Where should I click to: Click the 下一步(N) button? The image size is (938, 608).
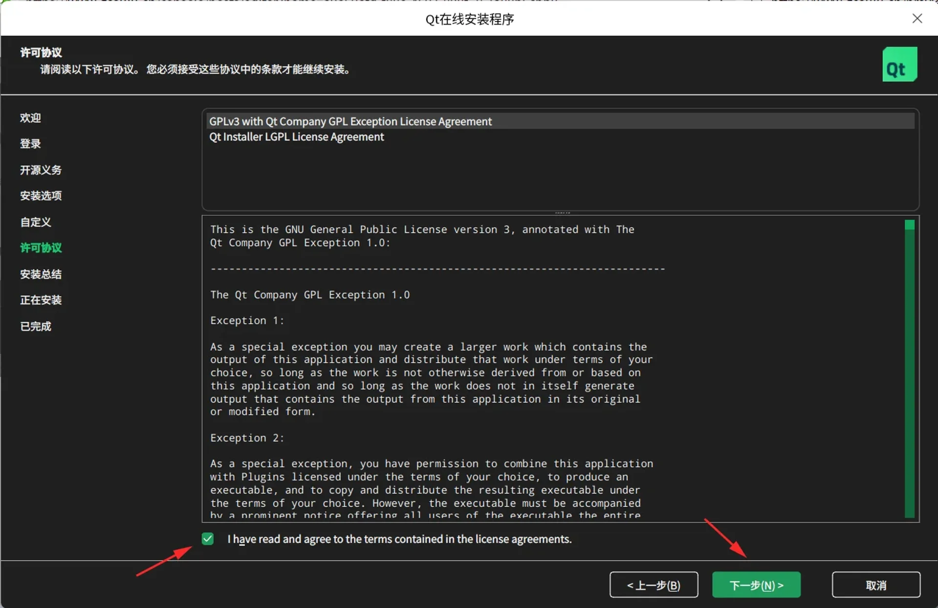[x=756, y=585]
